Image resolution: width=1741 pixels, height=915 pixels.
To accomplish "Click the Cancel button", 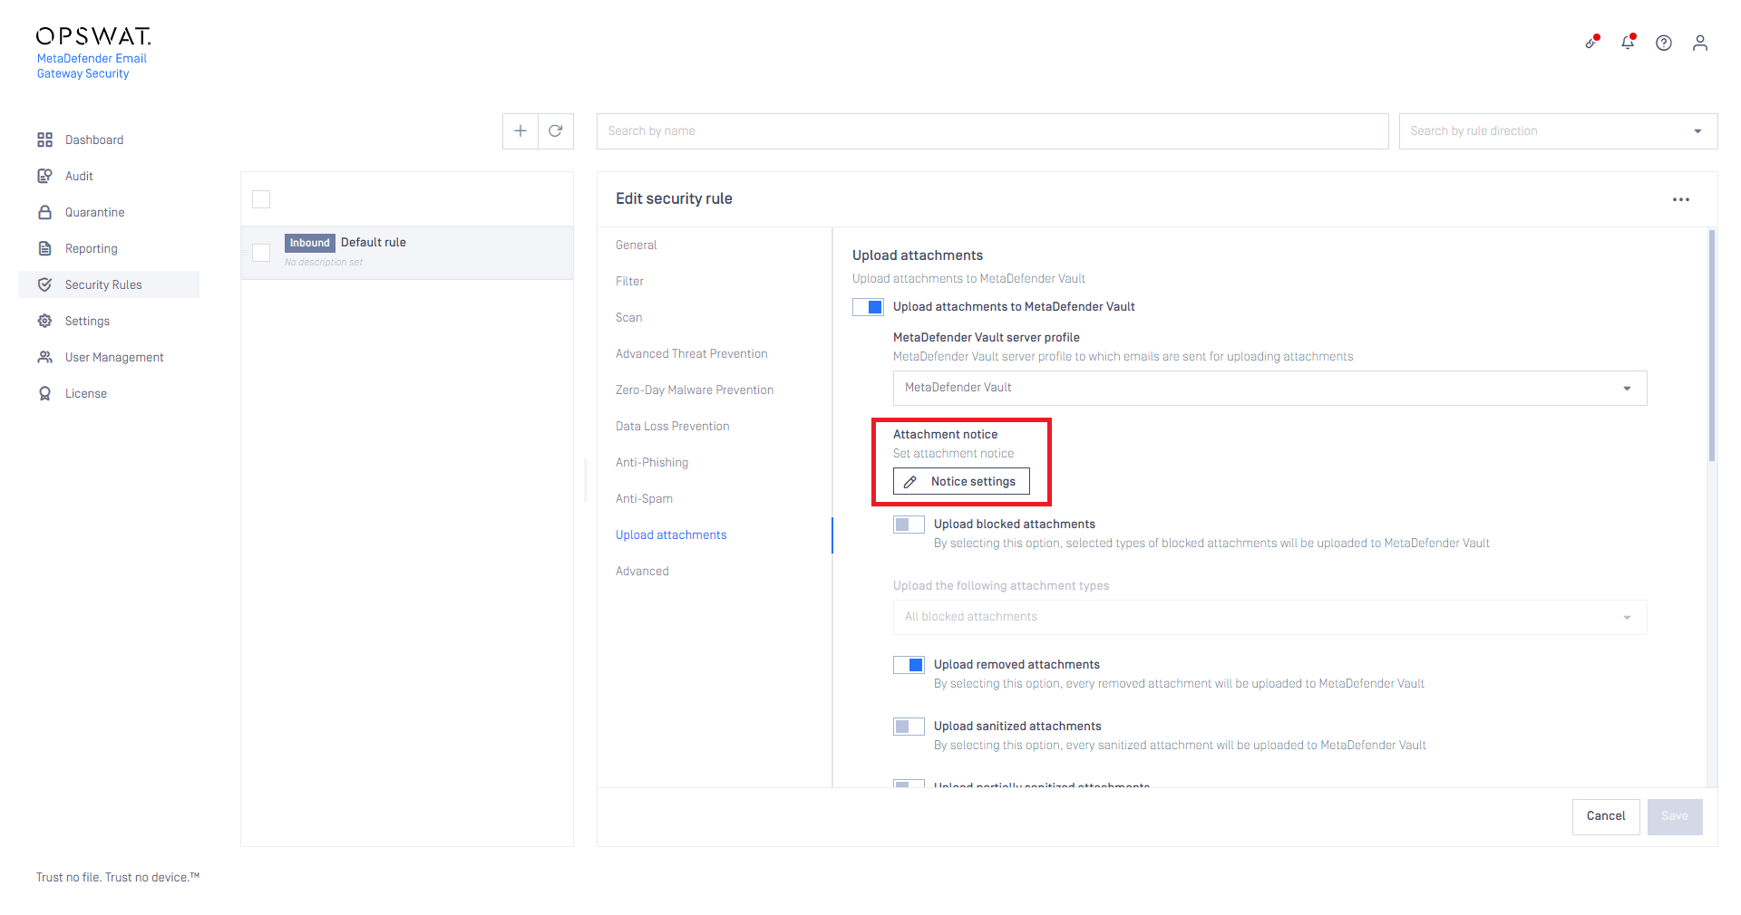I will pyautogui.click(x=1606, y=816).
